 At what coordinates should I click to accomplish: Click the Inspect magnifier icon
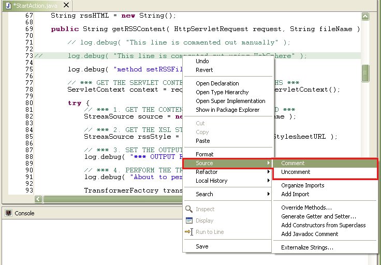pos(189,209)
